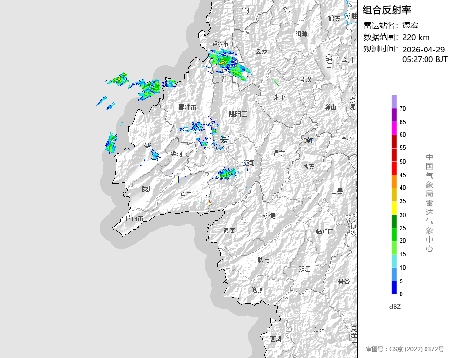Click the 沧源 map label

coord(257,290)
